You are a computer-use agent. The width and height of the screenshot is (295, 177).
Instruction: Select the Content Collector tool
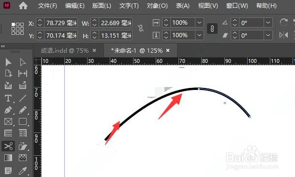(x=8, y=85)
